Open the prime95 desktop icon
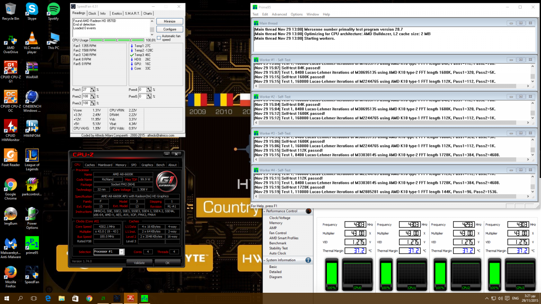 coord(32,246)
